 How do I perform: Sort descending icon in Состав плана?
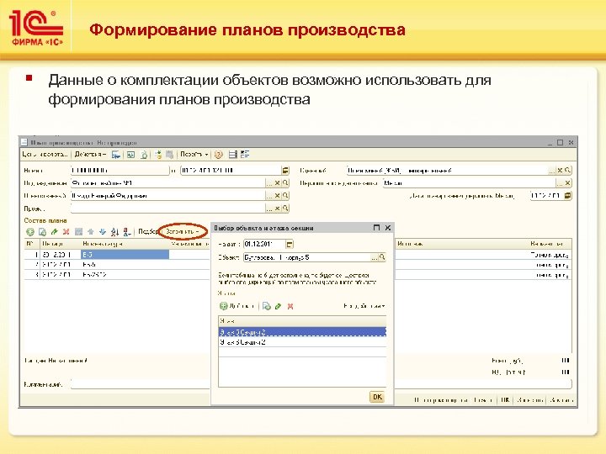click(x=127, y=232)
